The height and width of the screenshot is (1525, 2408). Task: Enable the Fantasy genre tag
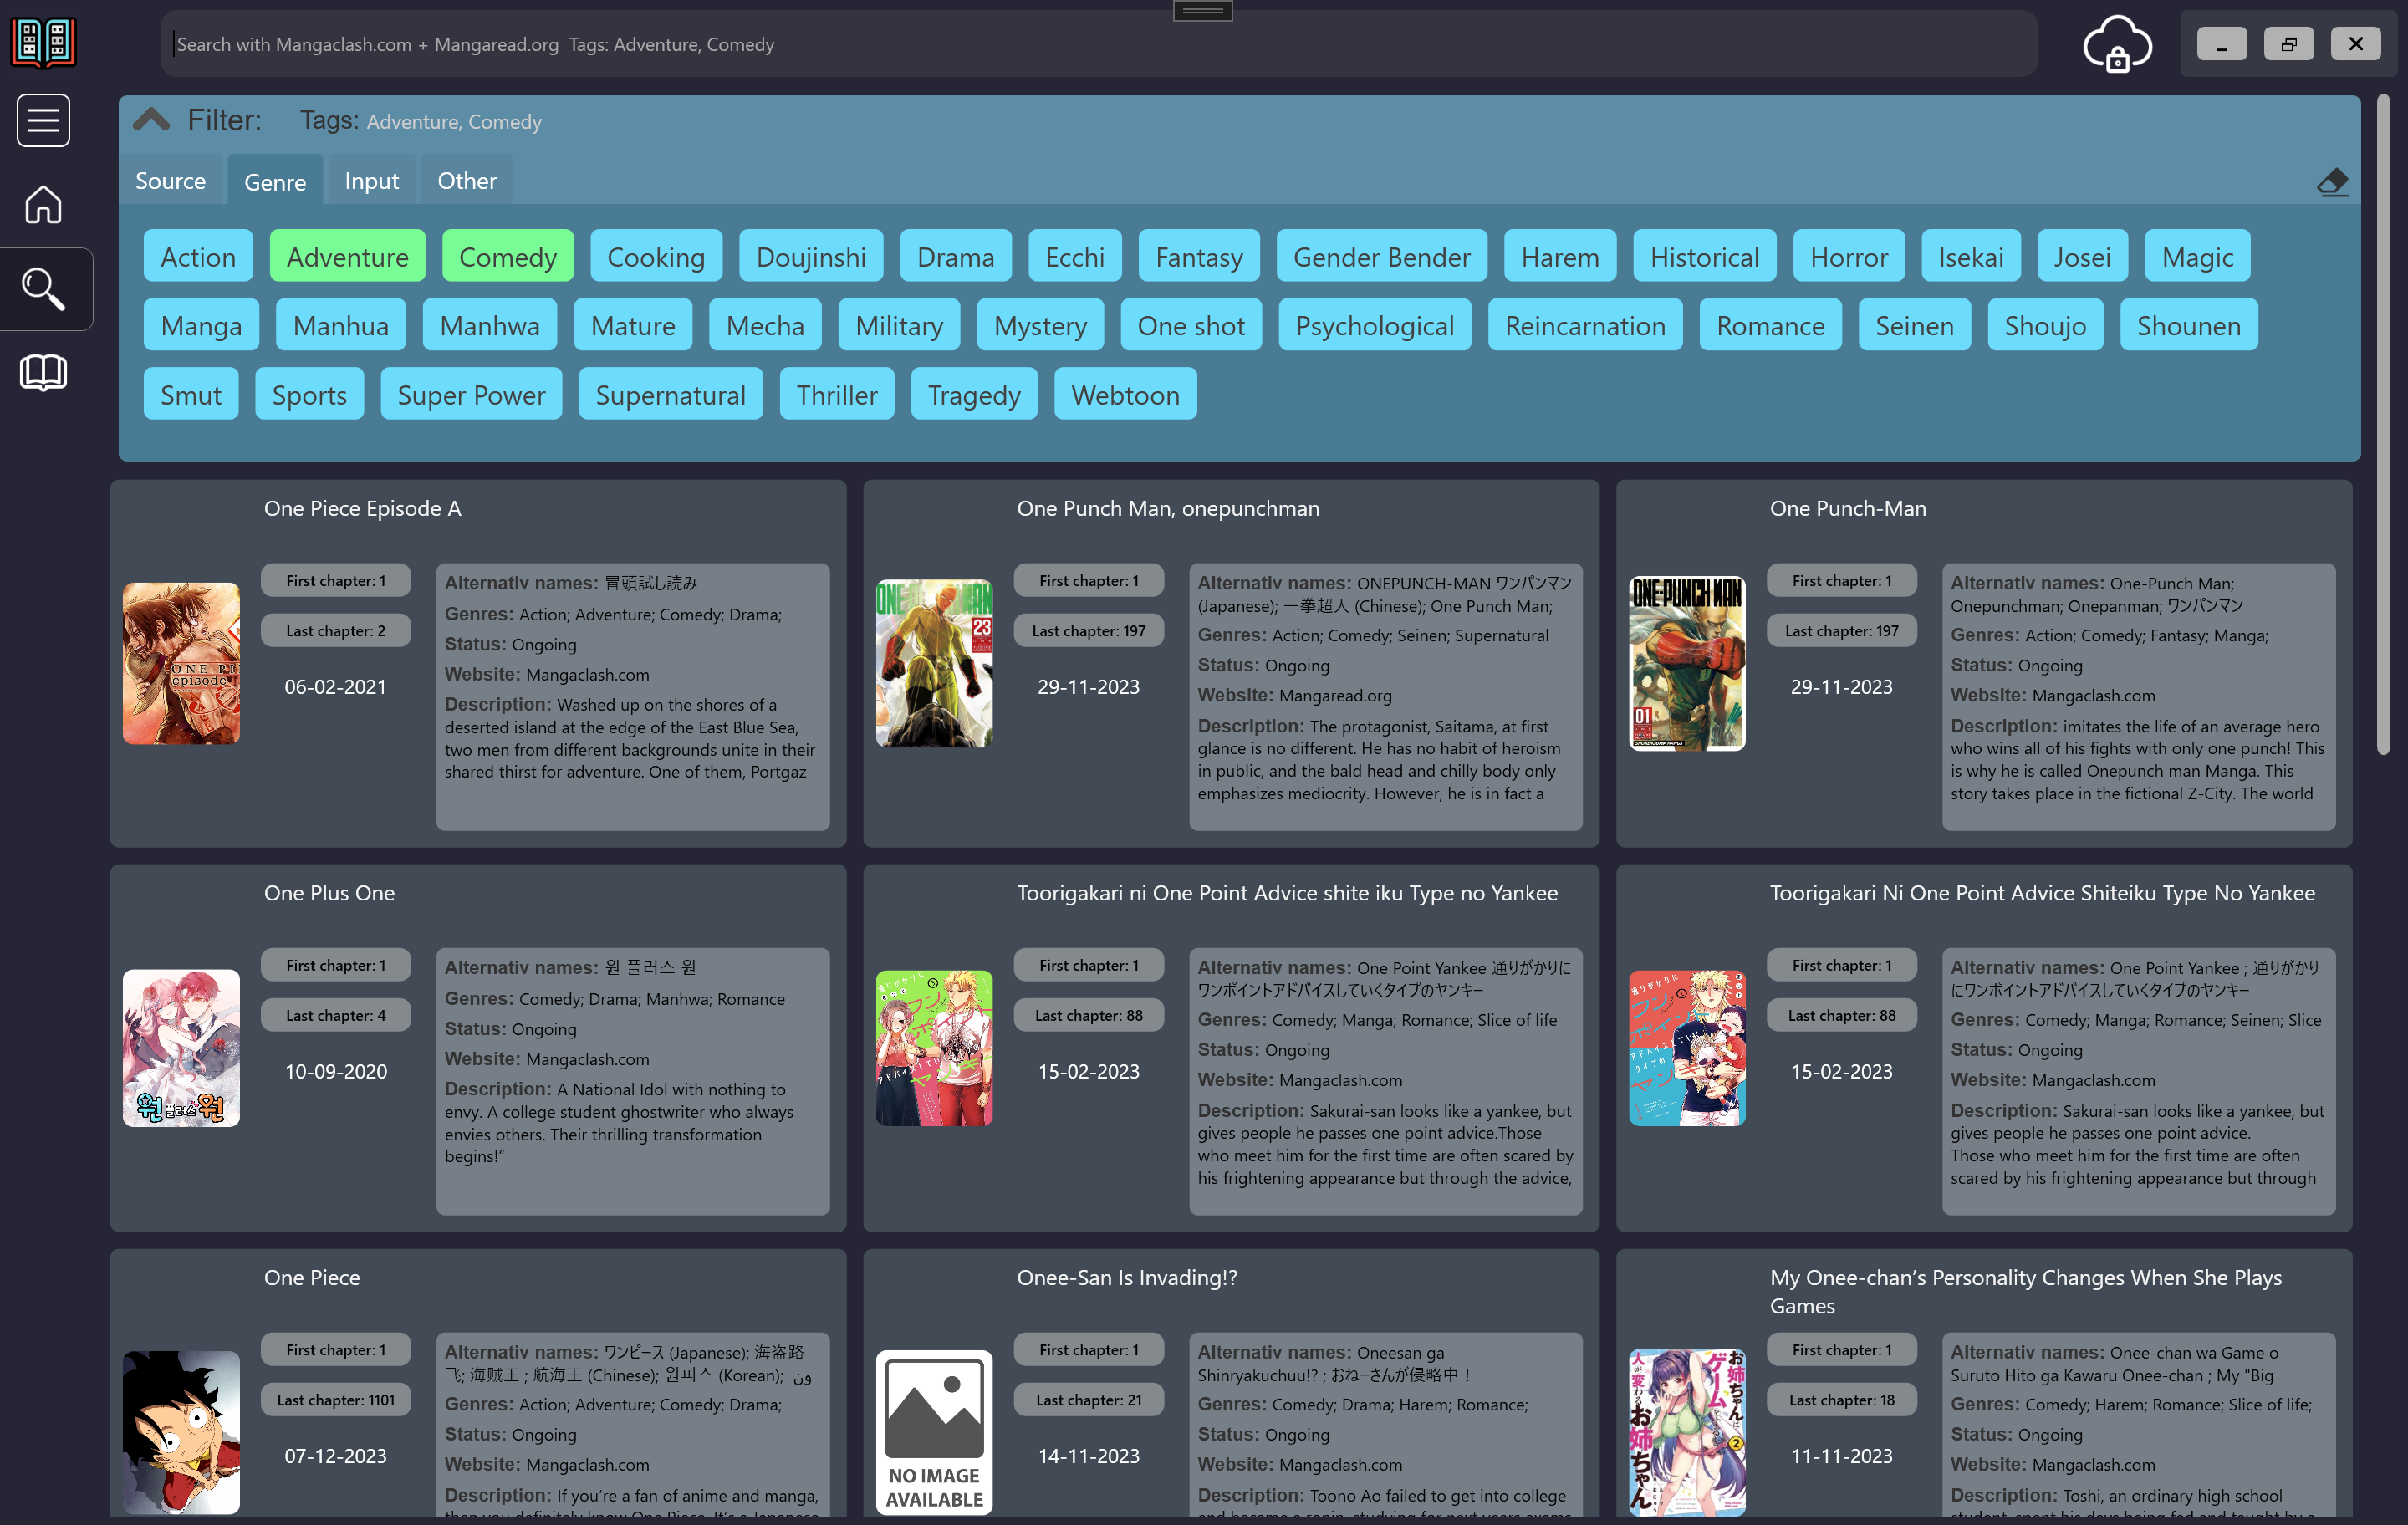(1198, 257)
